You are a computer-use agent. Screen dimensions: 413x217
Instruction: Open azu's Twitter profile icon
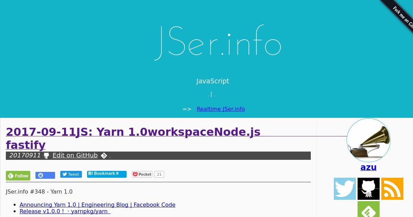click(345, 189)
